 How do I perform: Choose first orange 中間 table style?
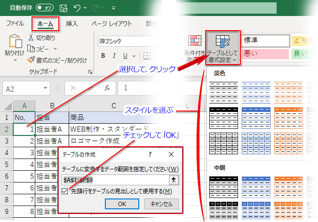288,187
